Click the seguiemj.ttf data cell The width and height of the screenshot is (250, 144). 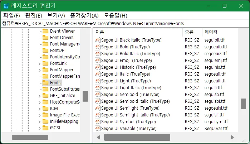(x=216, y=60)
